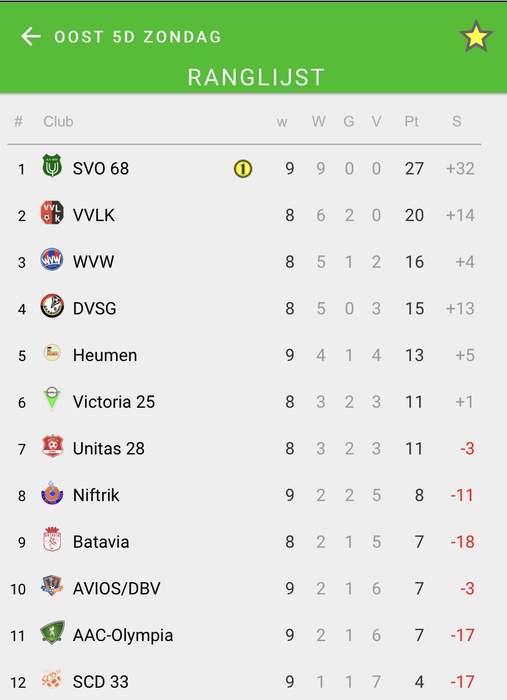The height and width of the screenshot is (700, 507).
Task: Toggle the yellow favorite star
Action: [x=476, y=37]
